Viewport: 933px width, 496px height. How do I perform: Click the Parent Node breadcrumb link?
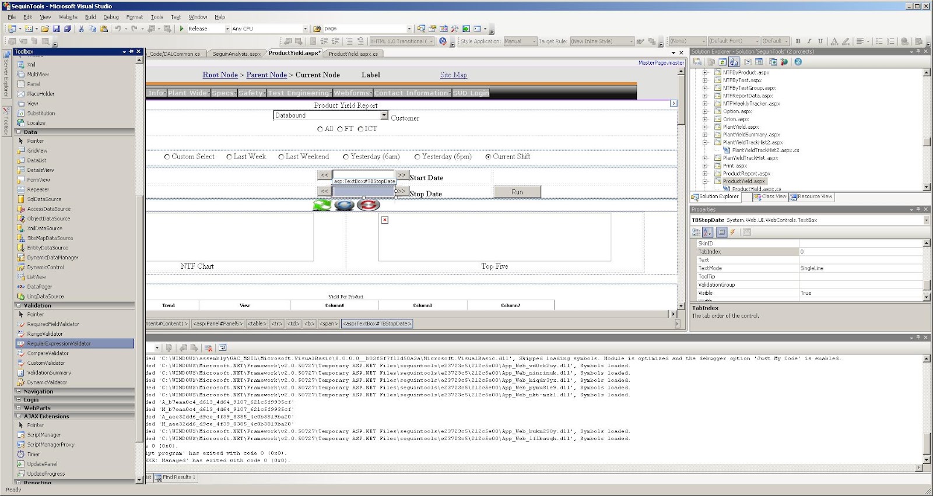[266, 75]
